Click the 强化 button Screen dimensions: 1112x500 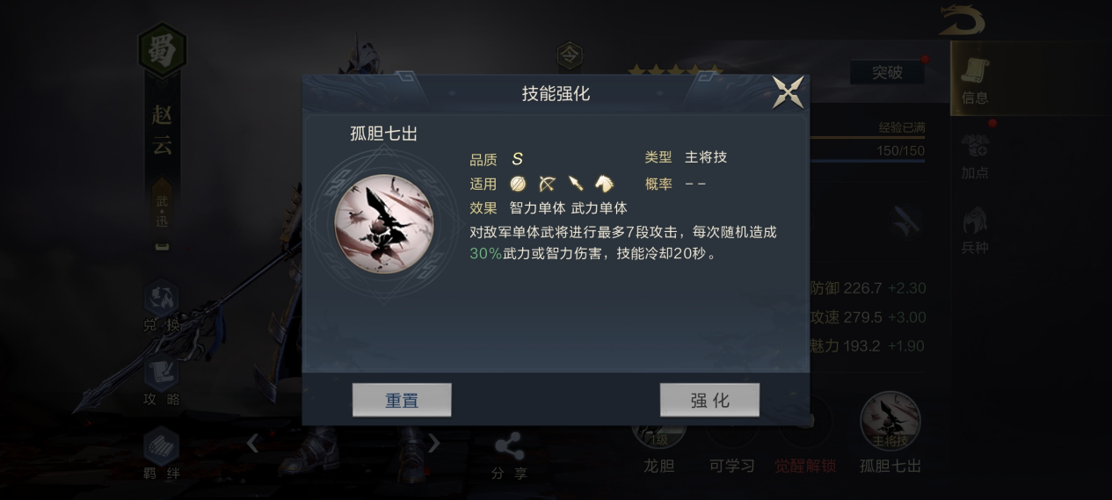pos(709,400)
